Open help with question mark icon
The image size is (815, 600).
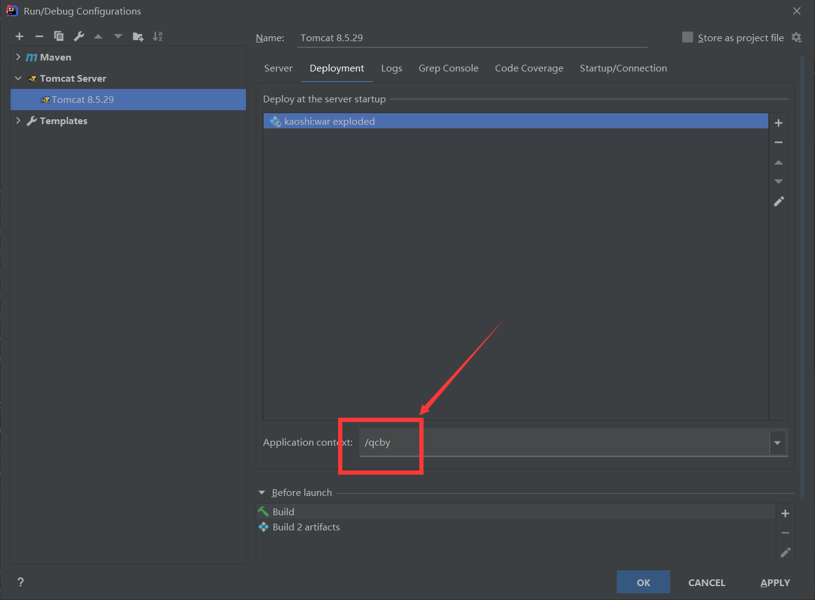[x=21, y=582]
